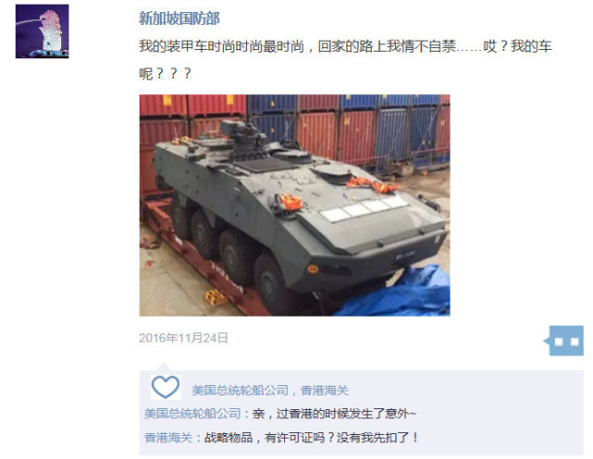Click commenter name 香港海关 in comment
The image size is (593, 459).
pos(168,438)
